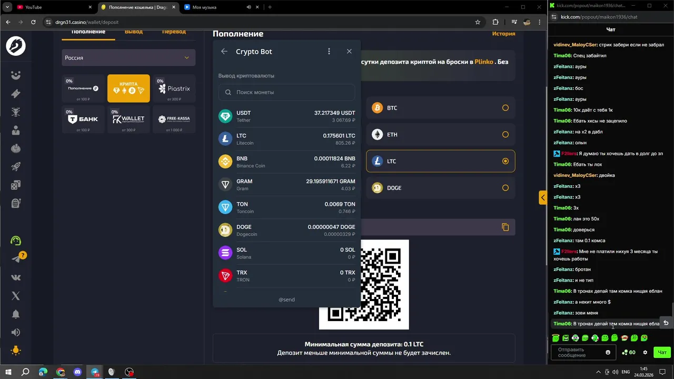674x379 pixels.
Task: Select TON Toncoin row
Action: point(287,207)
